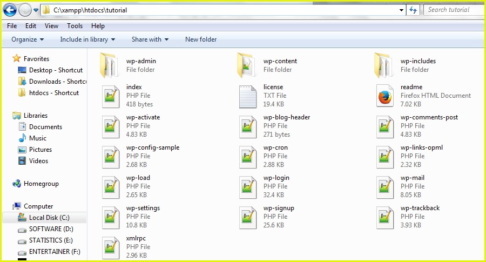Select the wp-config-sample PHP file icon
The image size is (486, 262).
pos(110,157)
